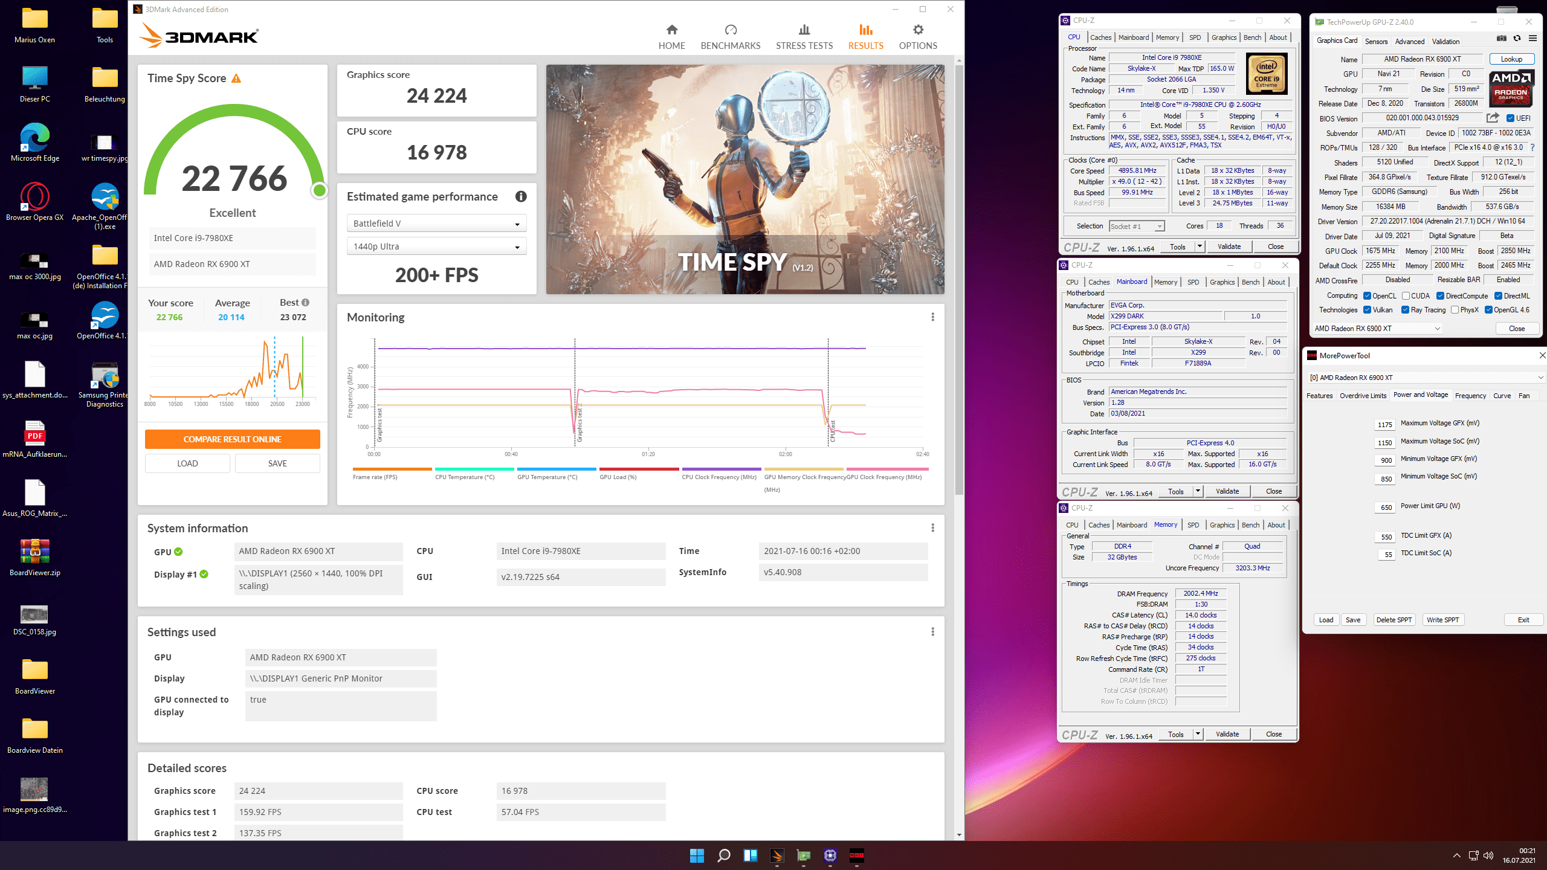Click the info icon next to Best score

pos(305,303)
